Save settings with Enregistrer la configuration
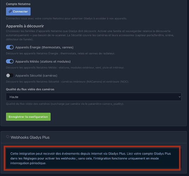Image resolution: width=189 pixels, height=176 pixels. [x=28, y=117]
